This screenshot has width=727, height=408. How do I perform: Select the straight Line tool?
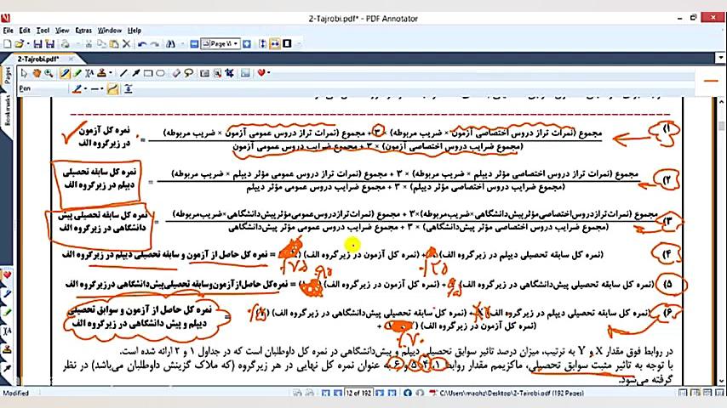point(123,73)
